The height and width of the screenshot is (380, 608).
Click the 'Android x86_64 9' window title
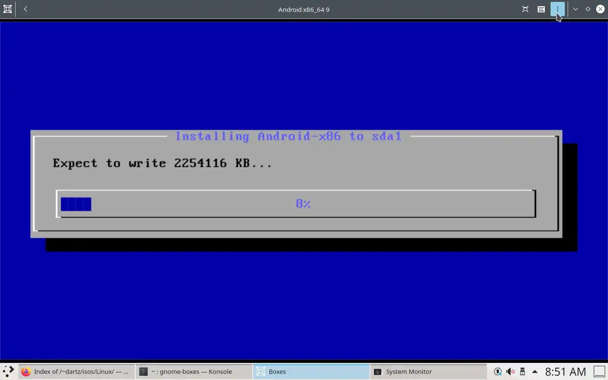pyautogui.click(x=304, y=9)
